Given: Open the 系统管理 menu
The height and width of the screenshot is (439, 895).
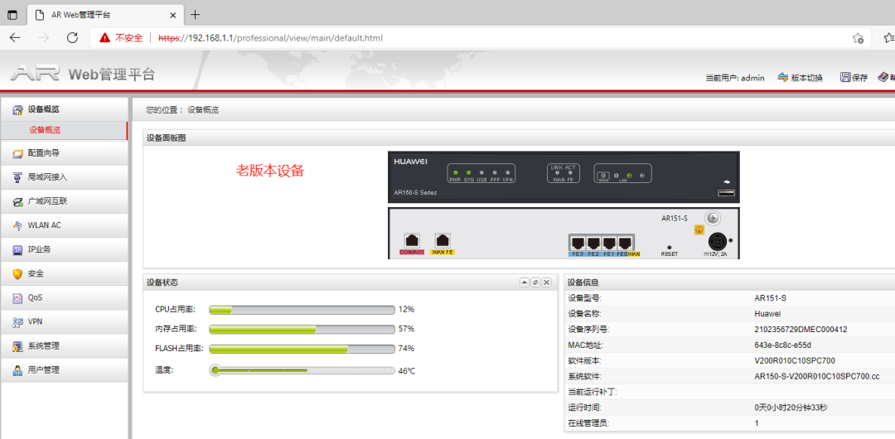Looking at the screenshot, I should (x=64, y=346).
